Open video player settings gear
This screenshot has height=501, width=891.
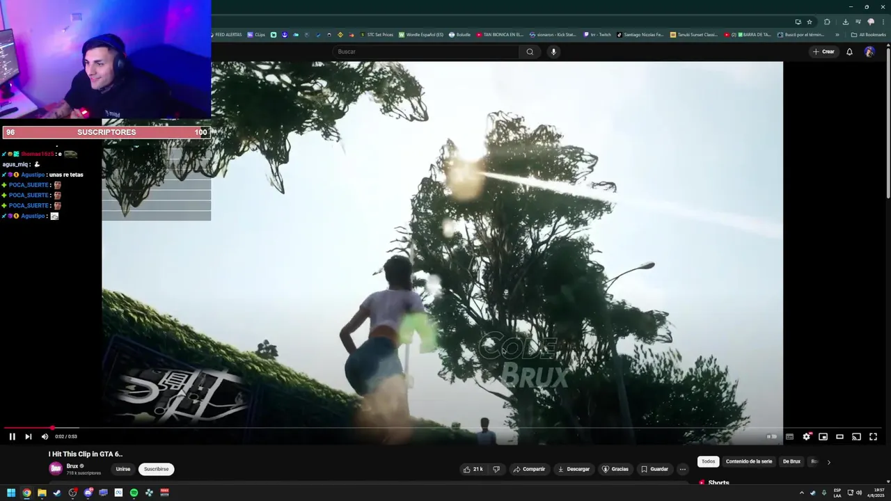point(806,436)
